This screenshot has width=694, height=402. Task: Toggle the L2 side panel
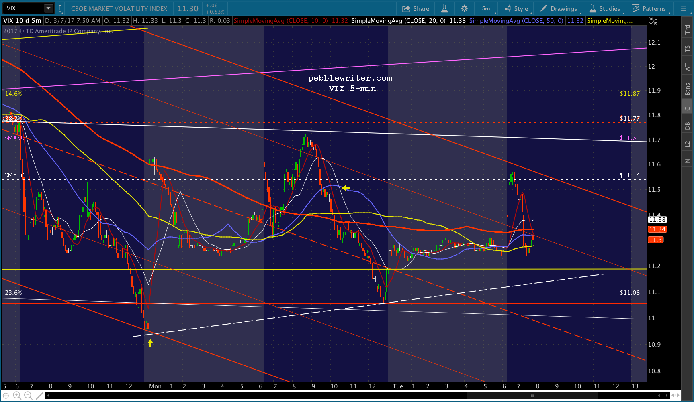click(x=687, y=144)
